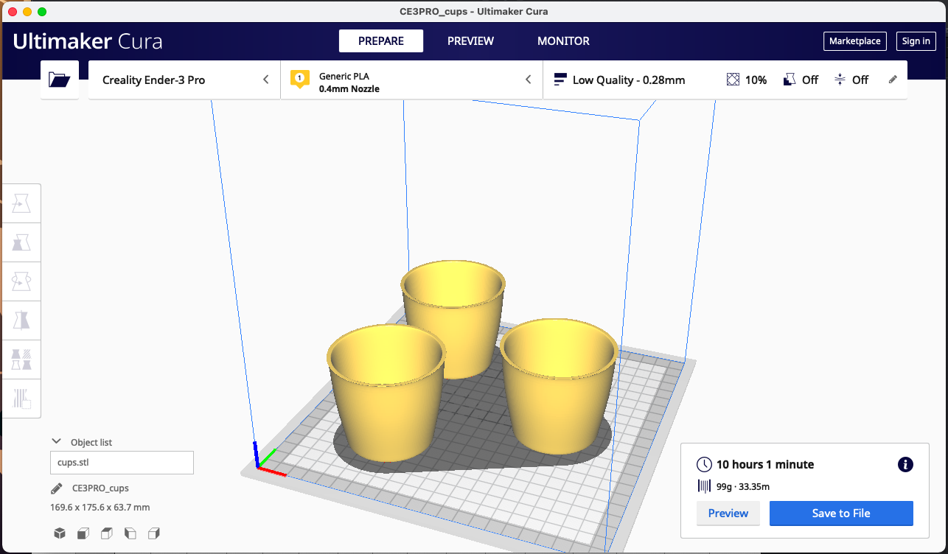Viewport: 948px width, 554px height.
Task: Select the Mirror tool in left toolbar
Action: (21, 320)
